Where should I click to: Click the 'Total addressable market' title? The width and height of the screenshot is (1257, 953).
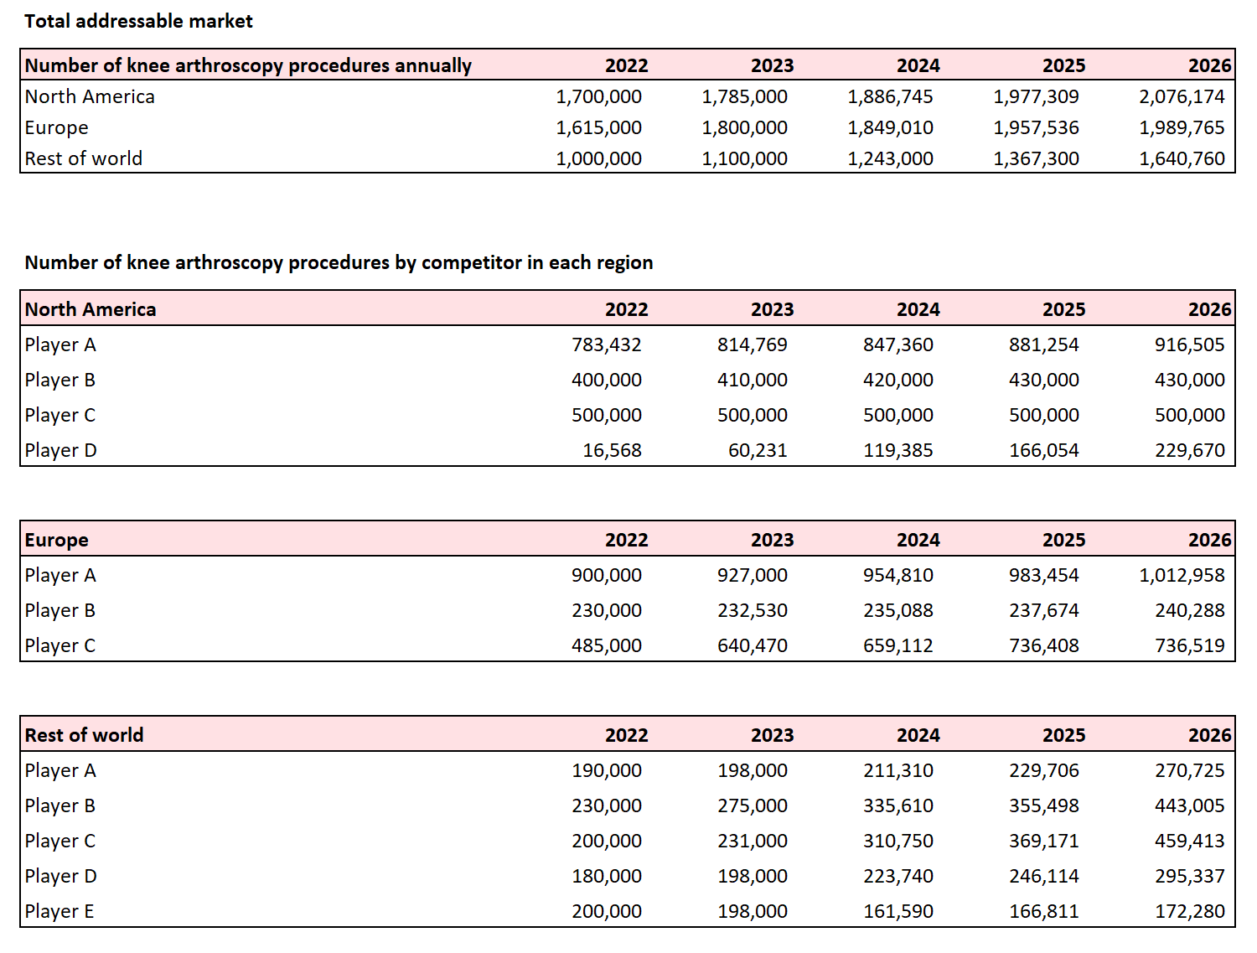[138, 21]
